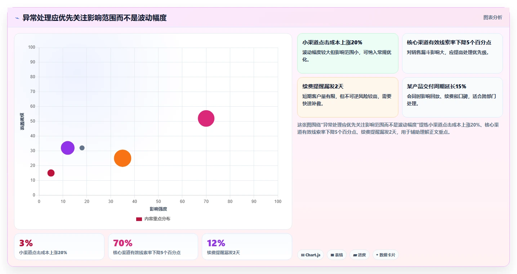Click the 进度 tag

360,255
